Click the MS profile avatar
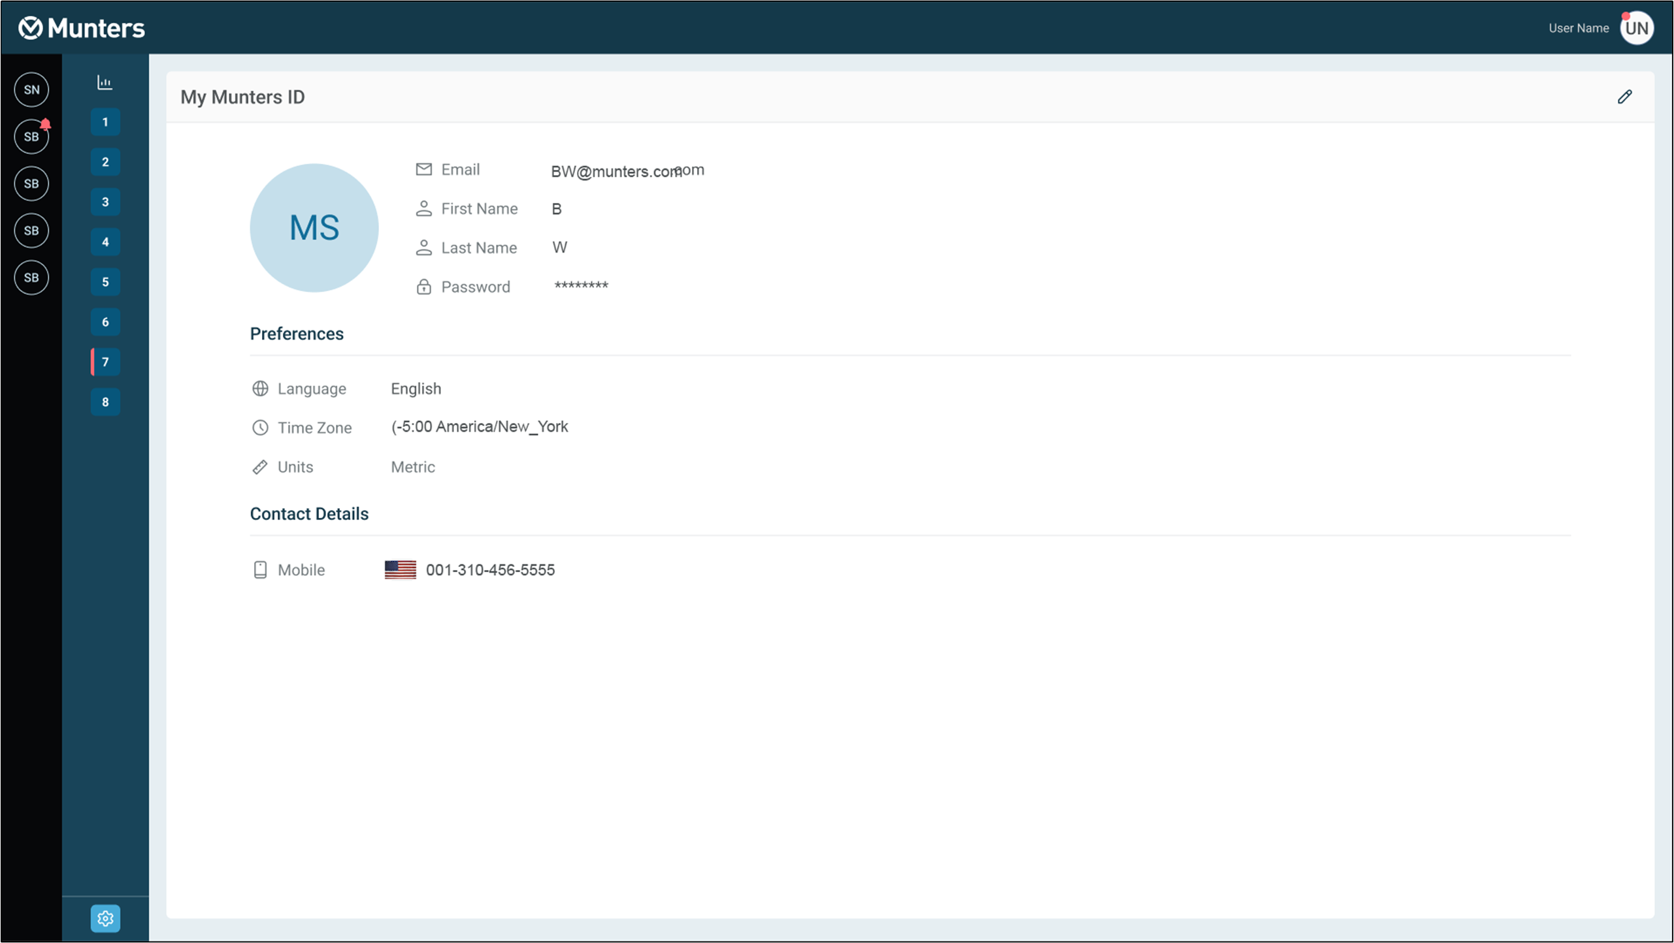The height and width of the screenshot is (943, 1674). click(314, 227)
